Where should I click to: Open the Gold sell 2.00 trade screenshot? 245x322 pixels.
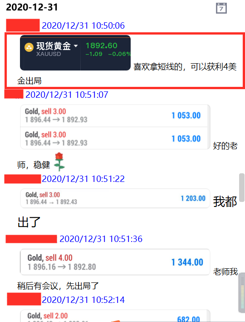pyautogui.click(x=115, y=316)
